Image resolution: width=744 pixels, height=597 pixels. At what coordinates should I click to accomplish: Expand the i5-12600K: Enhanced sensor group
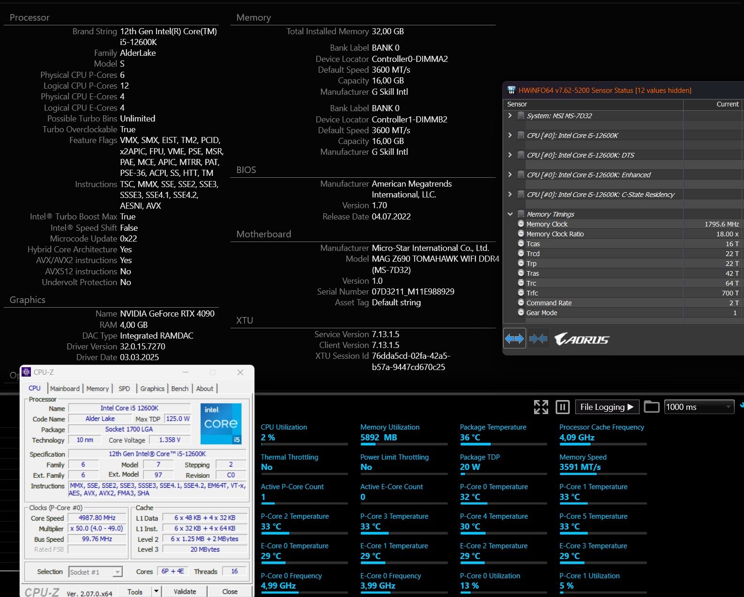coord(510,174)
